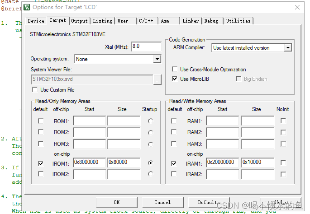Open the Utilities tab
310x214 pixels.
[x=238, y=21]
